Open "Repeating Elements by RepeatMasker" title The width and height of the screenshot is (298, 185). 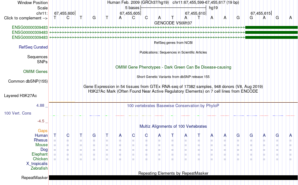coord(173,173)
